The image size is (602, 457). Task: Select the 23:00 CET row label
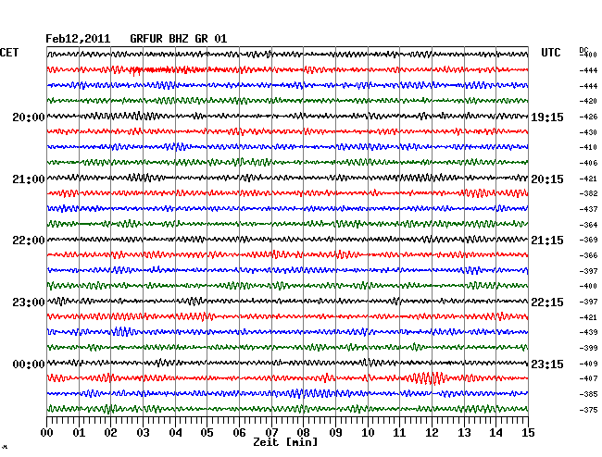coord(29,303)
